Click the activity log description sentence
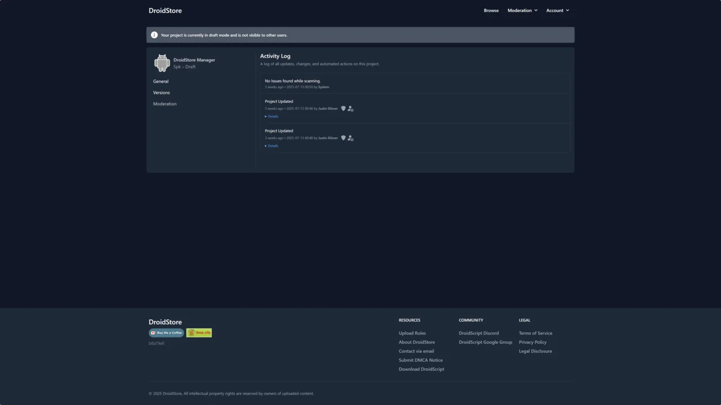Screen dimensions: 721x405 click(320, 64)
